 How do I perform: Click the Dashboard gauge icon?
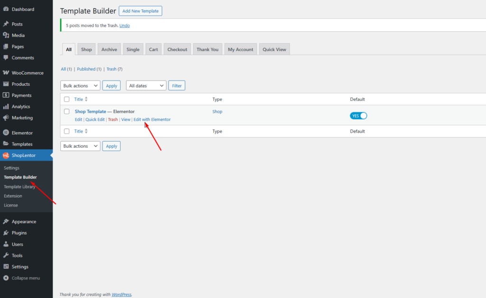(6, 9)
